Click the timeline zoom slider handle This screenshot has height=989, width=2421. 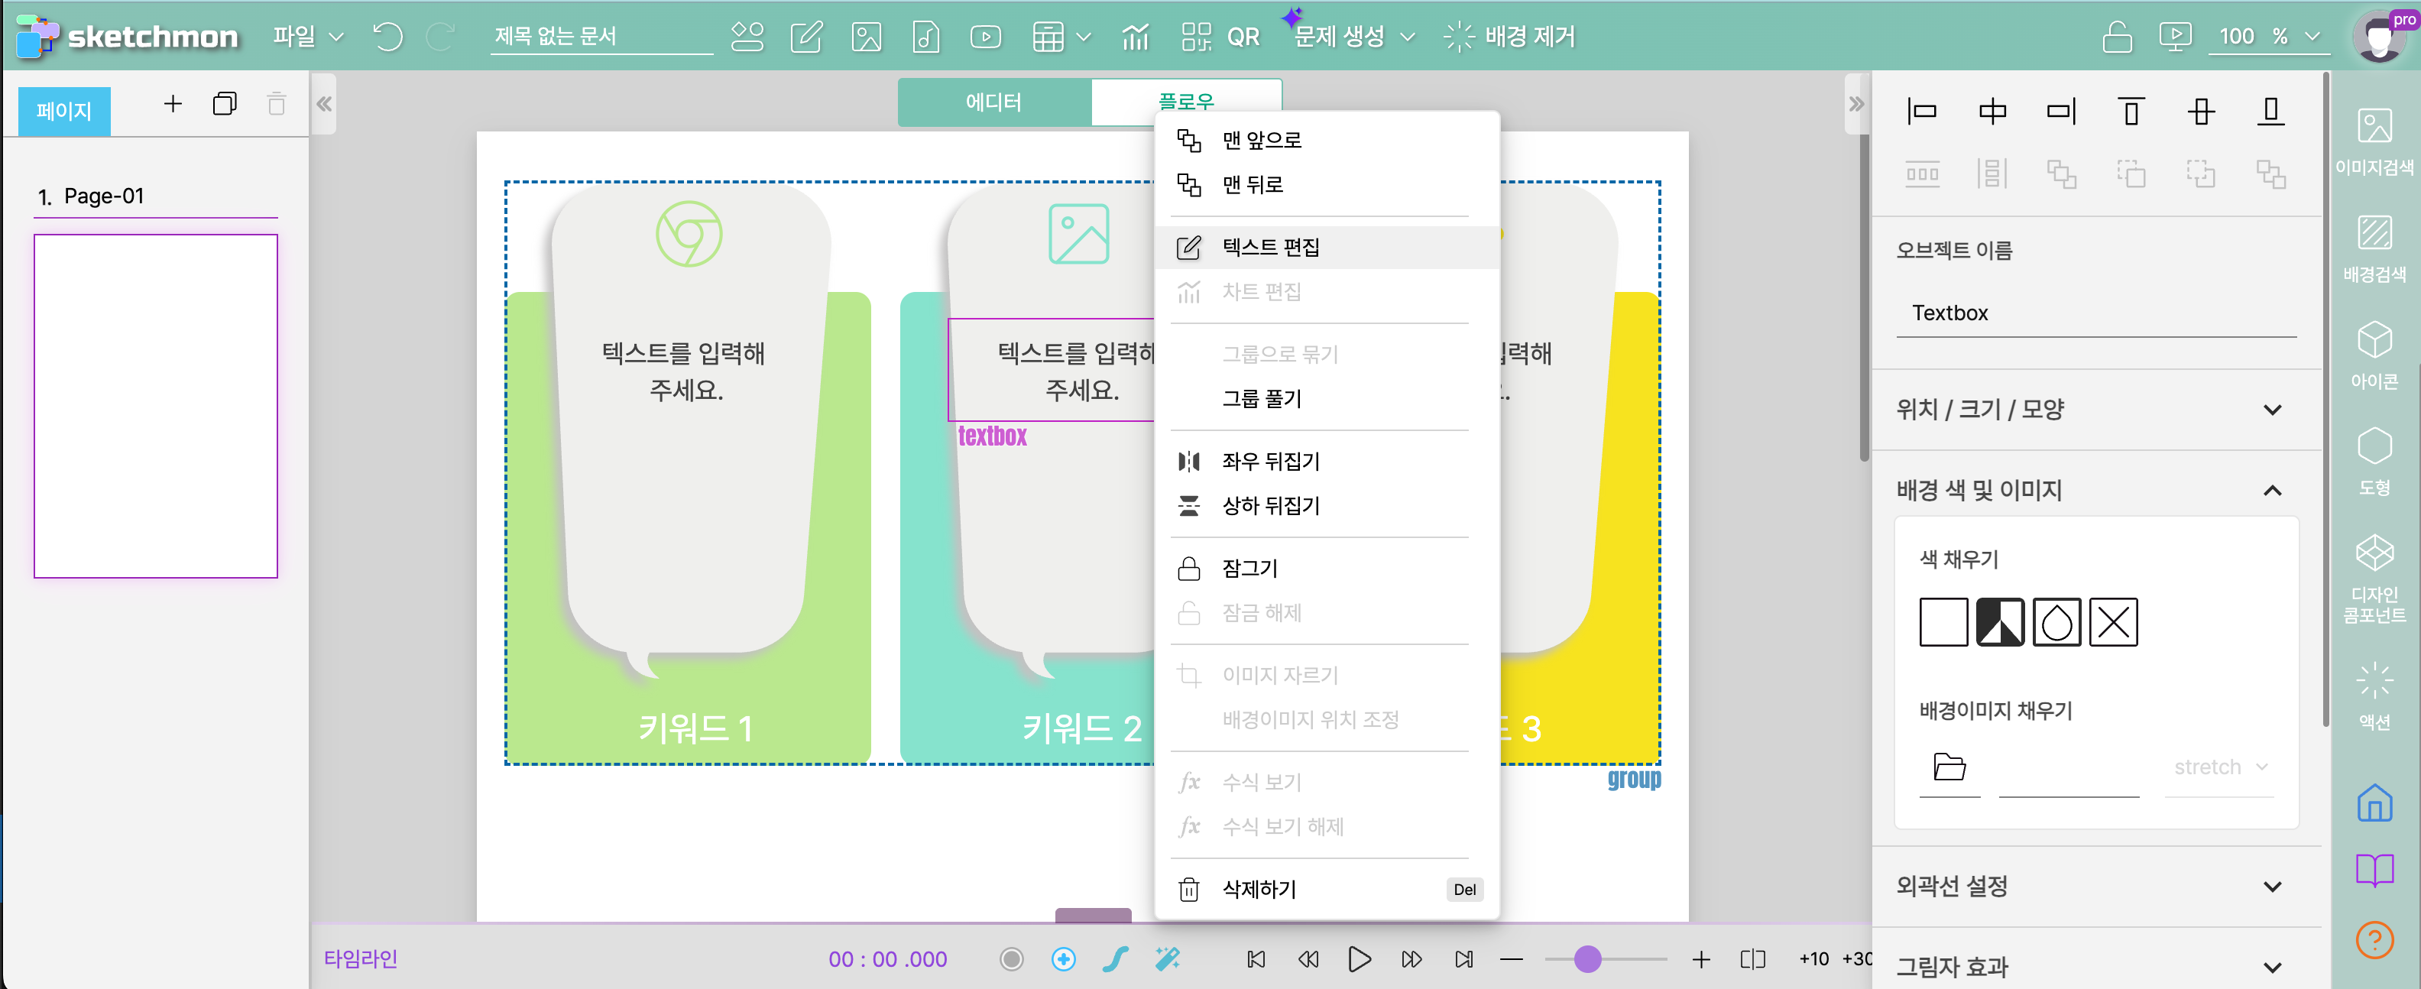(x=1586, y=959)
